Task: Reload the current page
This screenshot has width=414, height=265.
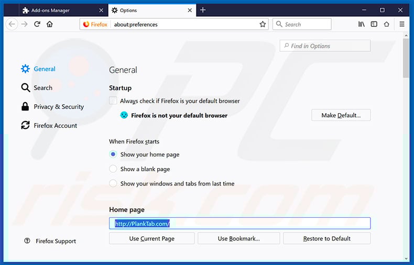Action: tap(37, 24)
